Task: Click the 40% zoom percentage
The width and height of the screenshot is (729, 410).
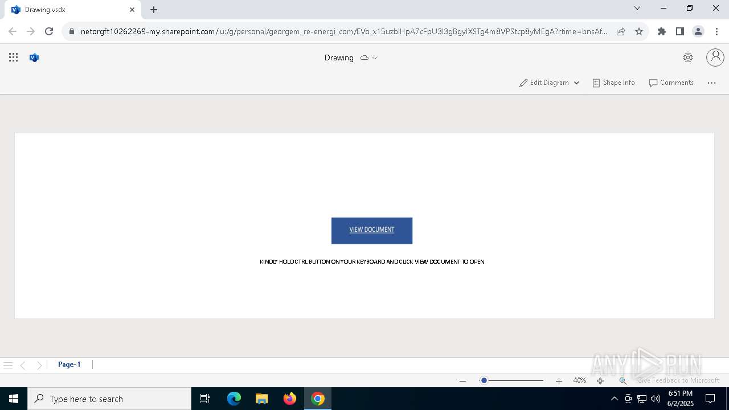Action: coord(580,380)
